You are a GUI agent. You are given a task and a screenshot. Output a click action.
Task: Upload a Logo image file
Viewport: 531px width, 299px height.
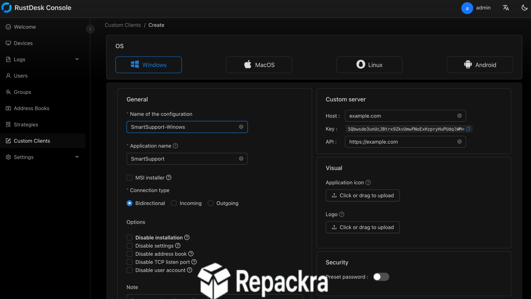[x=362, y=227]
